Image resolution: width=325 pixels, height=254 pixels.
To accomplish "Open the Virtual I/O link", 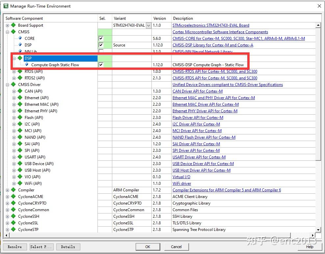I will point(181,177).
